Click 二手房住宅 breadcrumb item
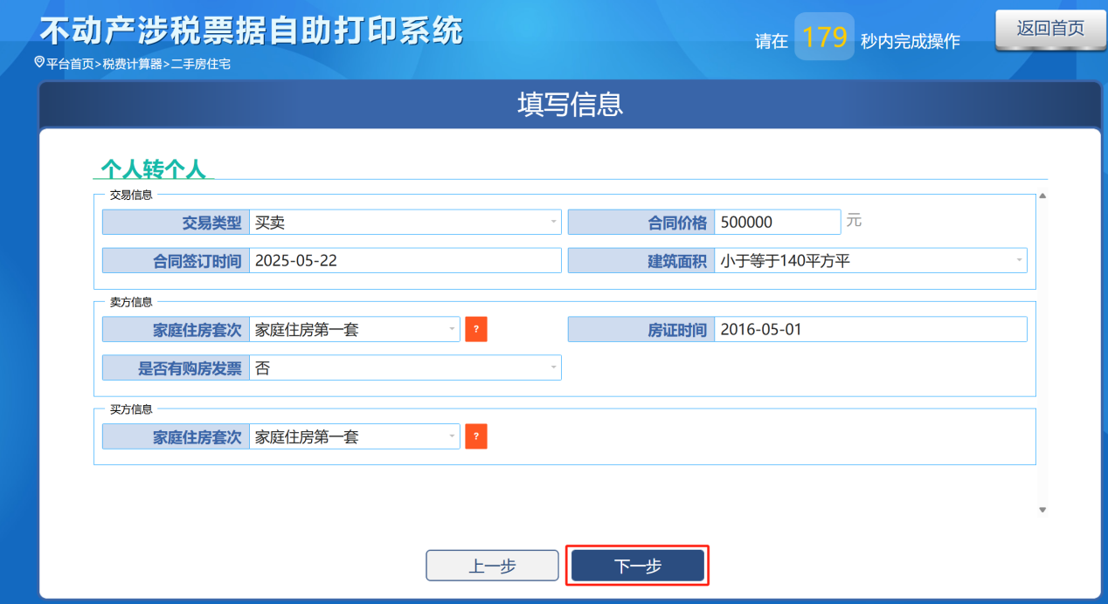This screenshot has height=604, width=1108. (200, 64)
